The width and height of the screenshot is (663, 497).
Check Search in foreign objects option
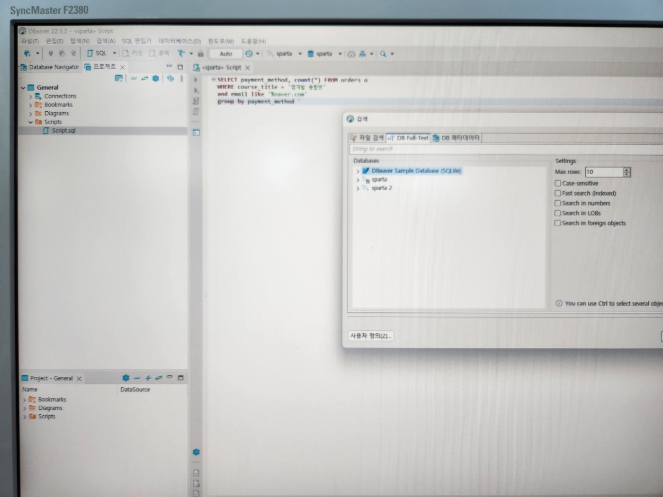[558, 223]
